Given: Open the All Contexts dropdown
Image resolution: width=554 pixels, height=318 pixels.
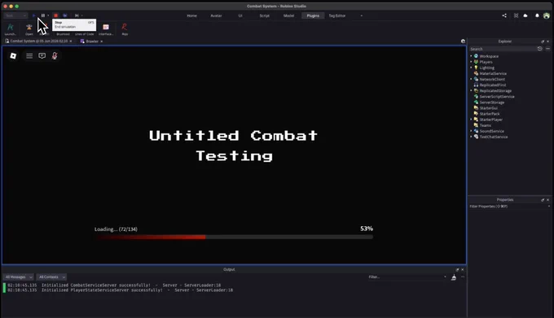Looking at the screenshot, I should point(51,277).
